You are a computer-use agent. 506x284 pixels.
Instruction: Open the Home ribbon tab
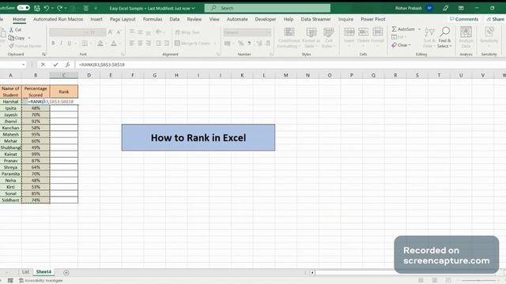tap(19, 19)
